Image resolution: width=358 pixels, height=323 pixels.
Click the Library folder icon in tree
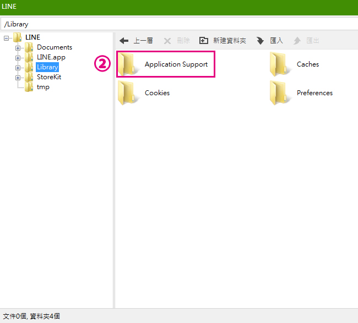(29, 67)
